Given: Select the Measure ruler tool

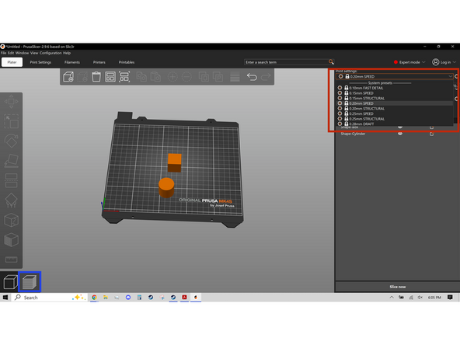Looking at the screenshot, I should [11, 260].
